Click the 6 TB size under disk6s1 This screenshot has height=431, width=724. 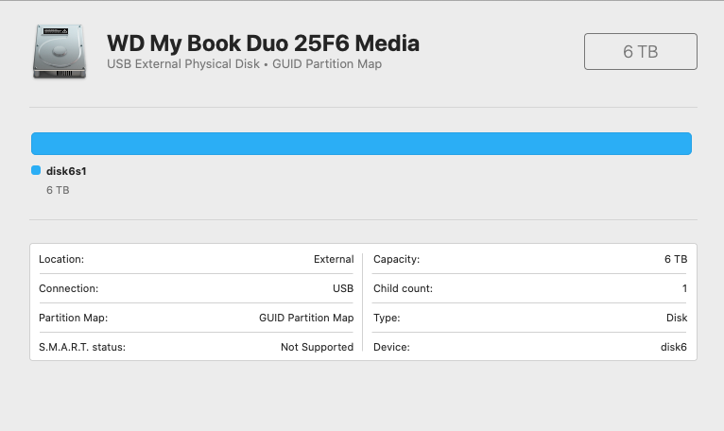(58, 190)
